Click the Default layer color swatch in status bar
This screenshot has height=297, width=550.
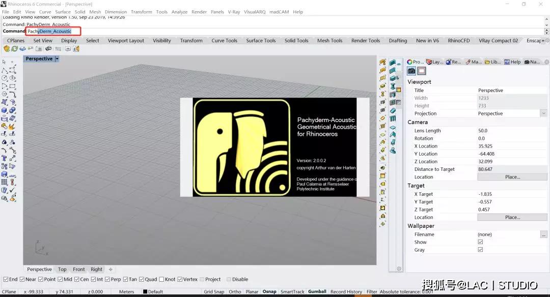click(145, 292)
